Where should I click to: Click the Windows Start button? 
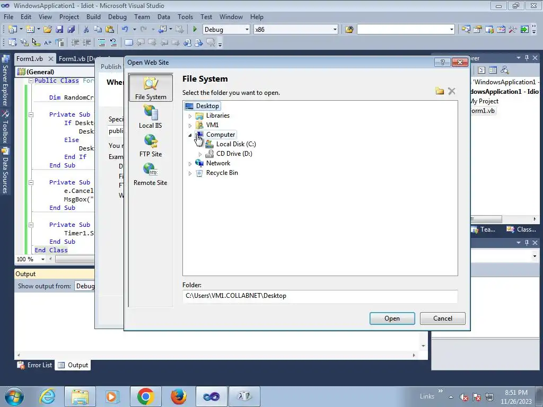pyautogui.click(x=14, y=396)
